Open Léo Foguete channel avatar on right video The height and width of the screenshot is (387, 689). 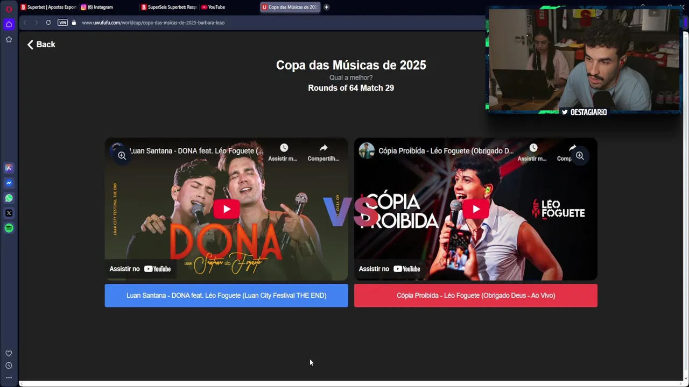tap(367, 150)
